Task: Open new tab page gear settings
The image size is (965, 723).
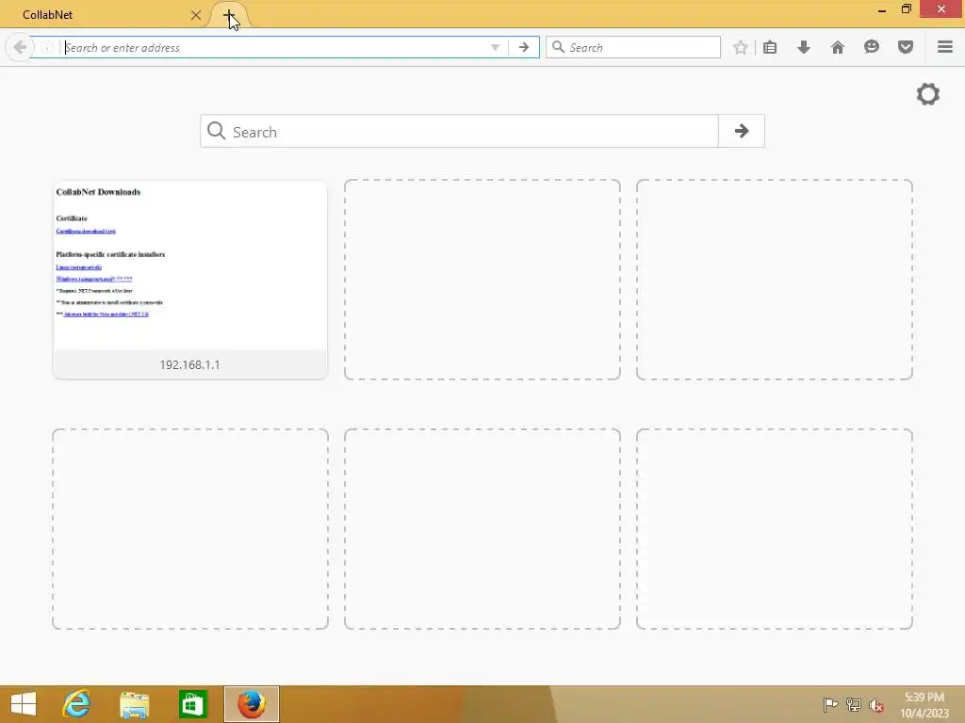Action: coord(928,94)
